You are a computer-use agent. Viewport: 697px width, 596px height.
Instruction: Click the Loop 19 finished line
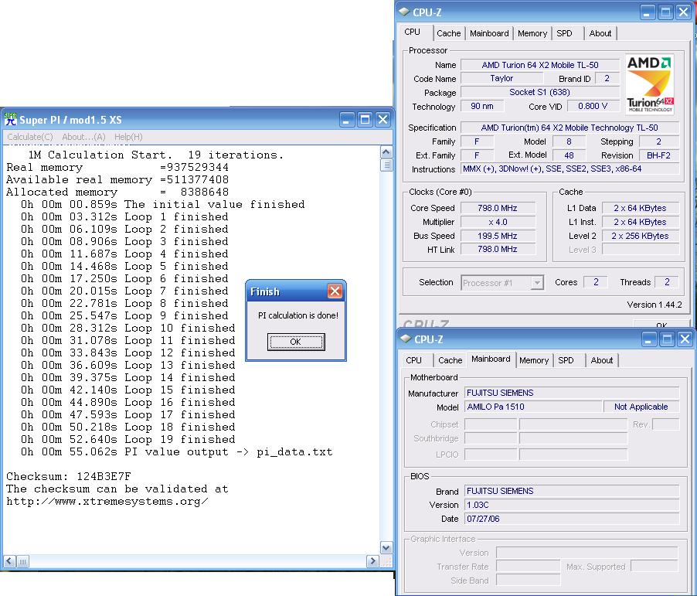(128, 439)
